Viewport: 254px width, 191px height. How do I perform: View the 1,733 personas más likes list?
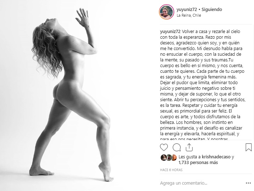click(x=198, y=163)
